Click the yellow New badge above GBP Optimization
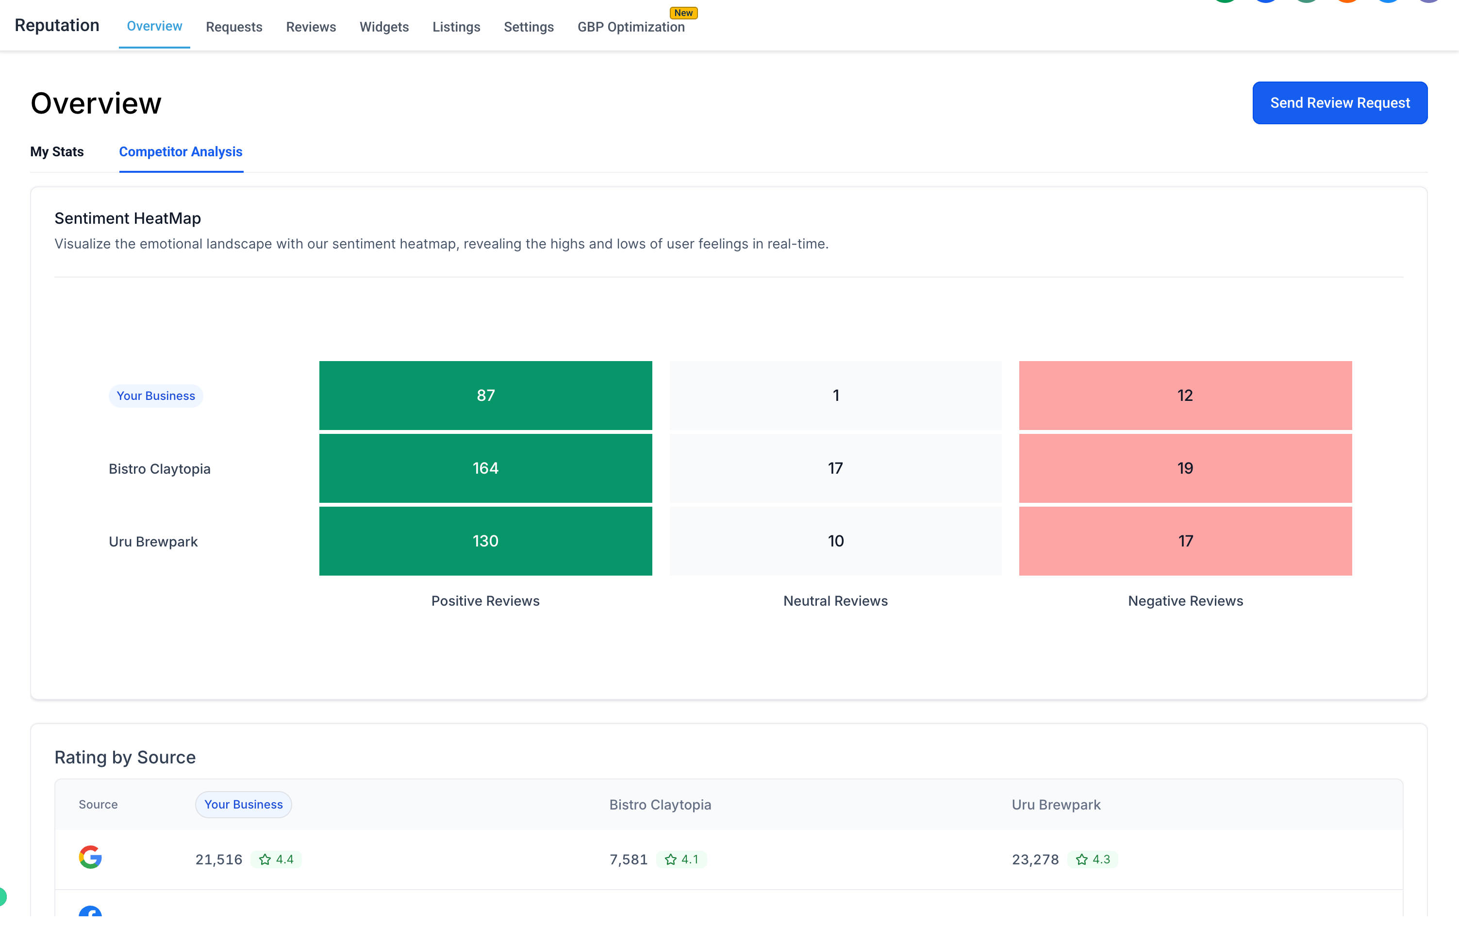Image resolution: width=1459 pixels, height=926 pixels. click(x=683, y=13)
